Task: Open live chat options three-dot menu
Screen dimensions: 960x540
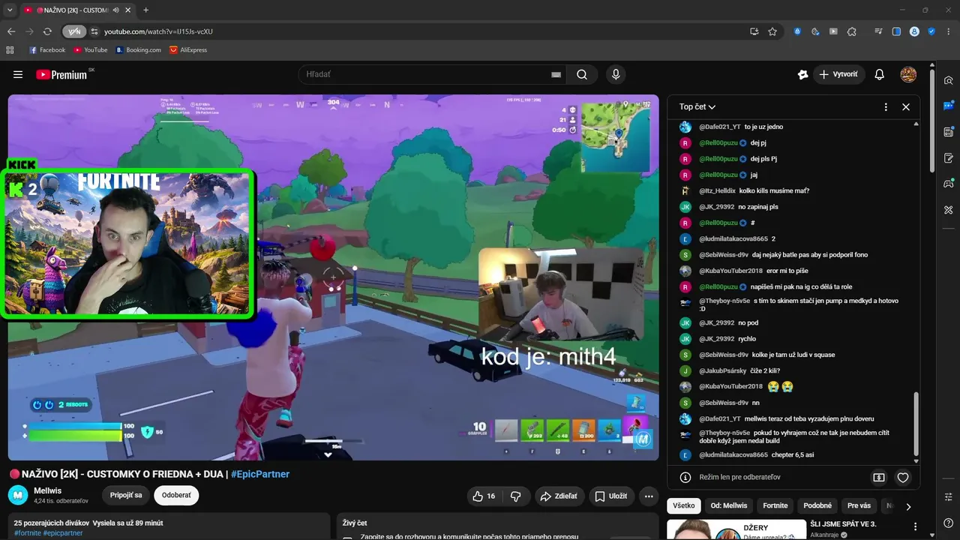Action: 886,106
